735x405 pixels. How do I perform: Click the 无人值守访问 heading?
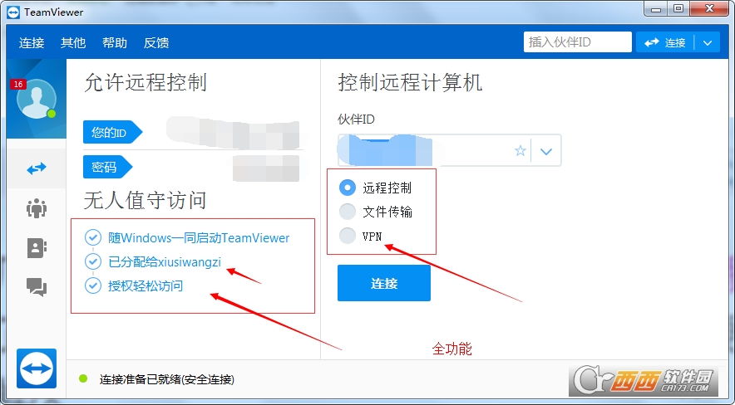146,201
